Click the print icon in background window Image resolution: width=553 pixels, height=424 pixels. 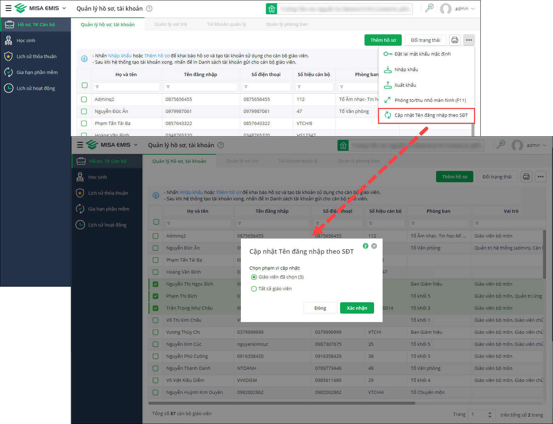pos(455,40)
